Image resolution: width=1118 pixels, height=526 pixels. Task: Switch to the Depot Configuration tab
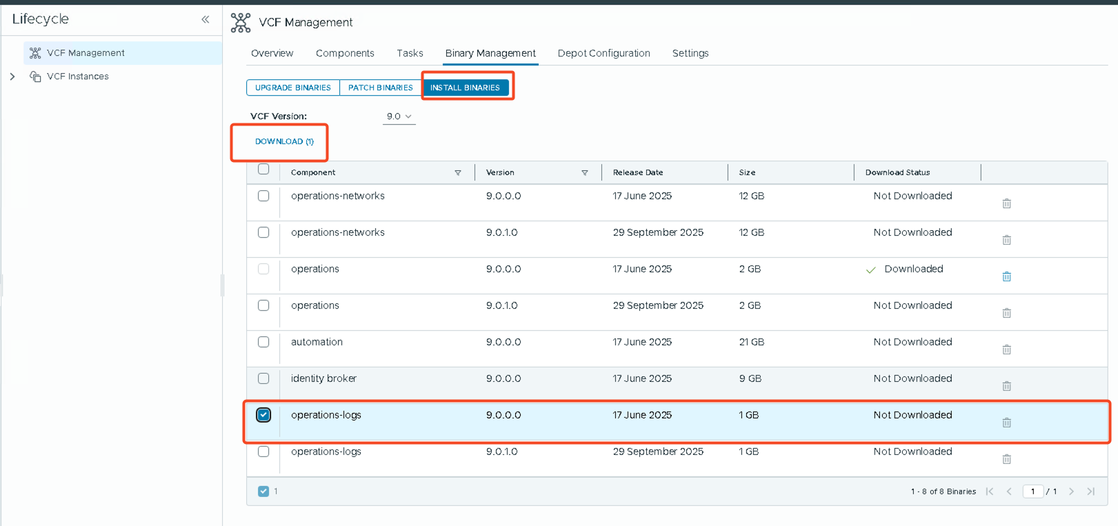point(603,53)
